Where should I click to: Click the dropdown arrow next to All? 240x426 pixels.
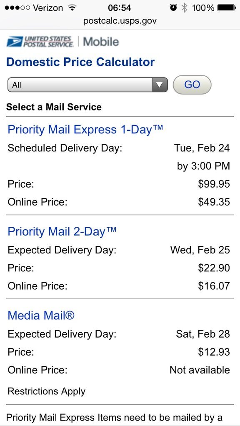pyautogui.click(x=159, y=85)
